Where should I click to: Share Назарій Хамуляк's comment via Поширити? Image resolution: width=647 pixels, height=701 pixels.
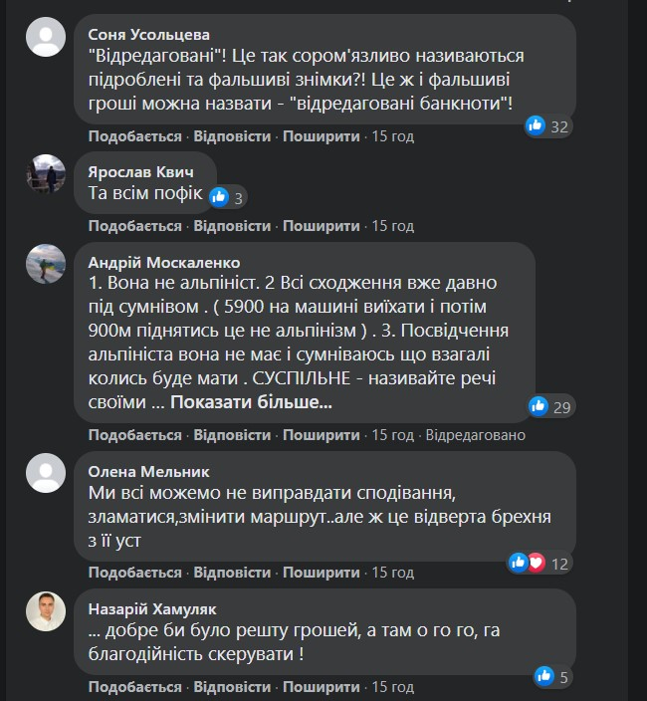click(x=321, y=687)
